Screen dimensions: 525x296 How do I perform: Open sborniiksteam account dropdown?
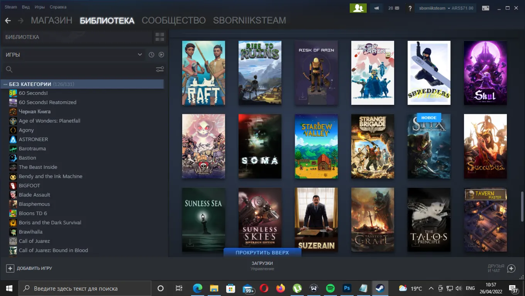(x=445, y=8)
